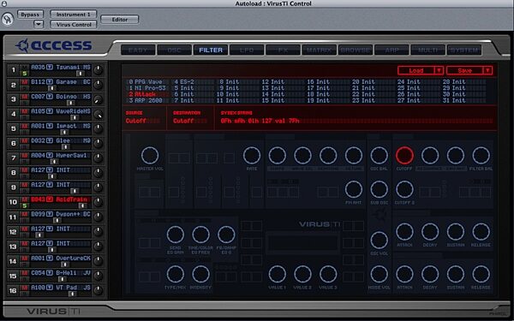Click the Master Vol knob
The height and width of the screenshot is (321, 514).
pos(150,155)
